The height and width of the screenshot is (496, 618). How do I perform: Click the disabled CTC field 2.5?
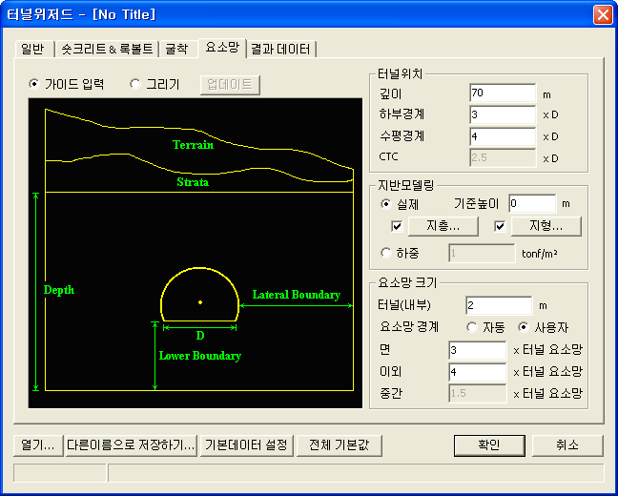503,158
